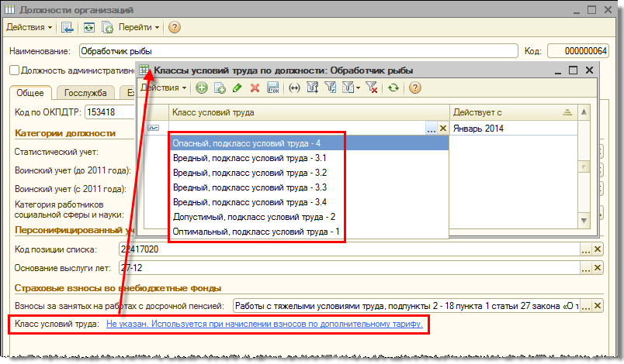Clear Класс условий труда cell with X button
Image resolution: width=624 pixels, height=364 pixels.
pyautogui.click(x=443, y=129)
